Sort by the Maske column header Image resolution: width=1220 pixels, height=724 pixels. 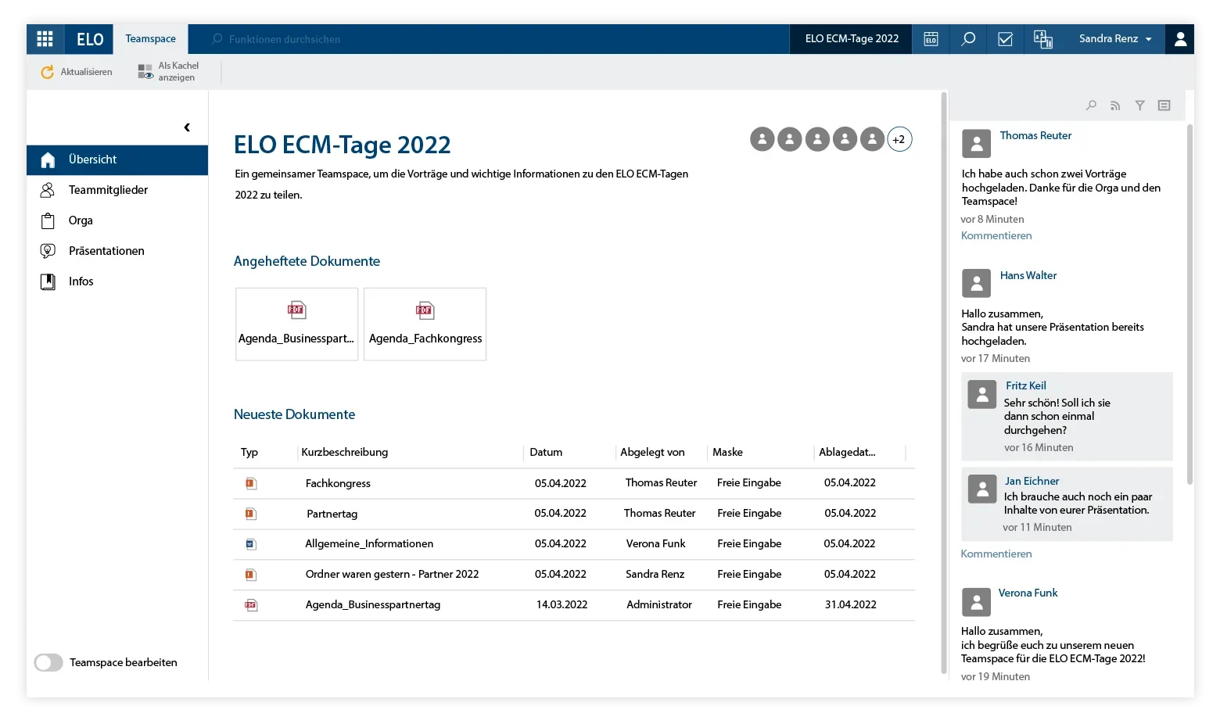pyautogui.click(x=727, y=452)
